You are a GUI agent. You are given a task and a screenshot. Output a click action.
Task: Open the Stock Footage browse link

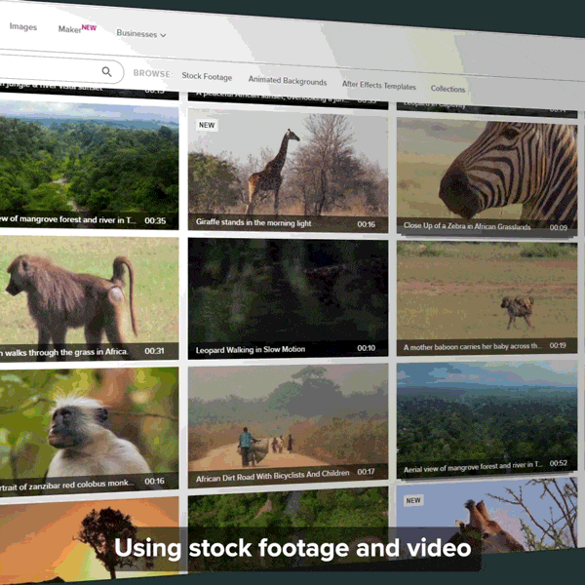pyautogui.click(x=207, y=76)
